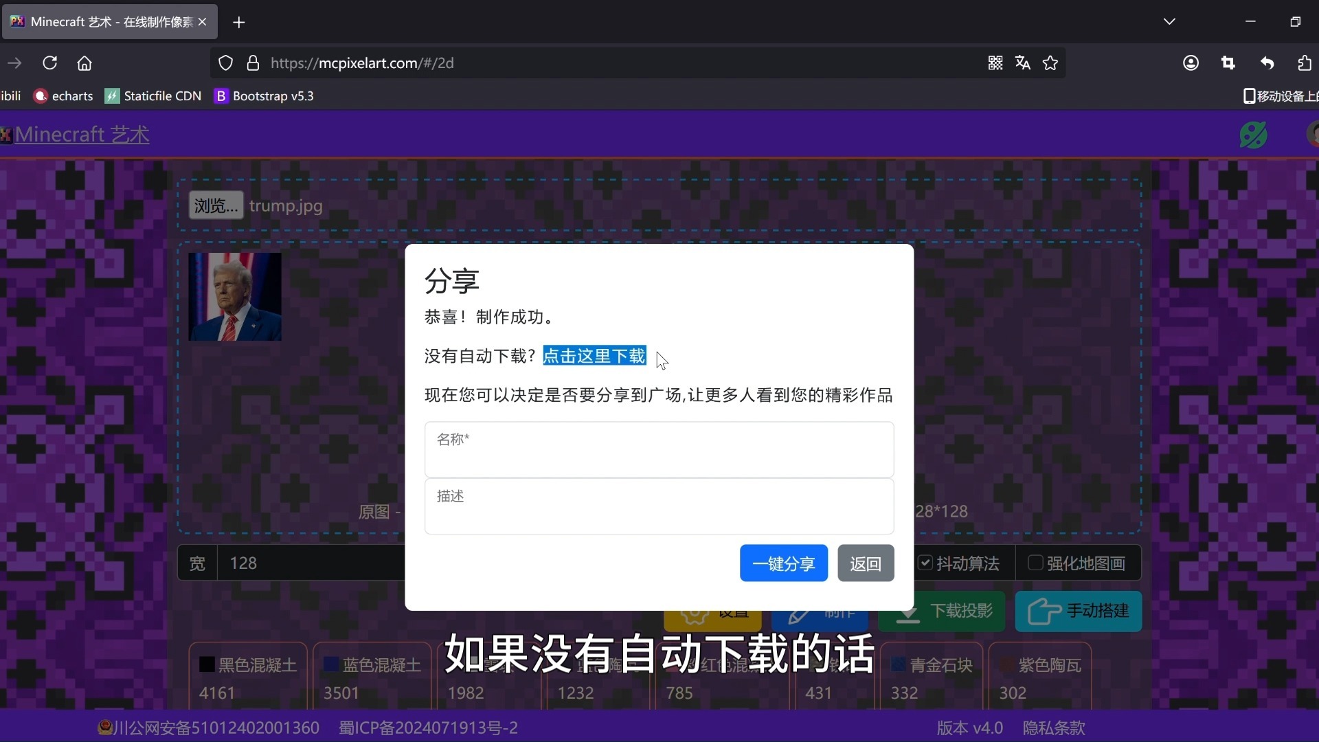Generate a QR code from the address bar
Screen dimensions: 1319x742
point(995,63)
